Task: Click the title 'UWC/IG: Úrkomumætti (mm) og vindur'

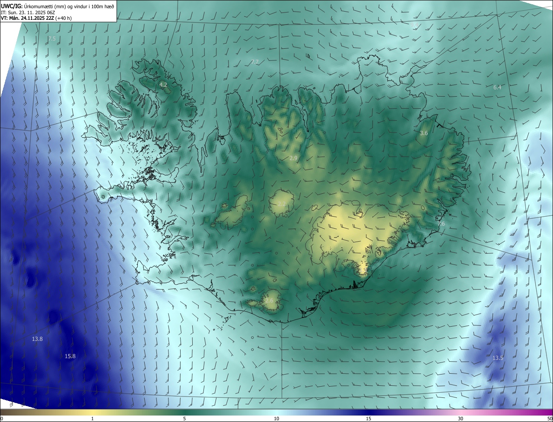Action: (57, 6)
